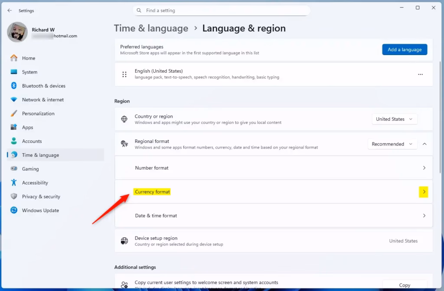Open Bluetooth & devices section
The width and height of the screenshot is (444, 291).
tap(55, 86)
